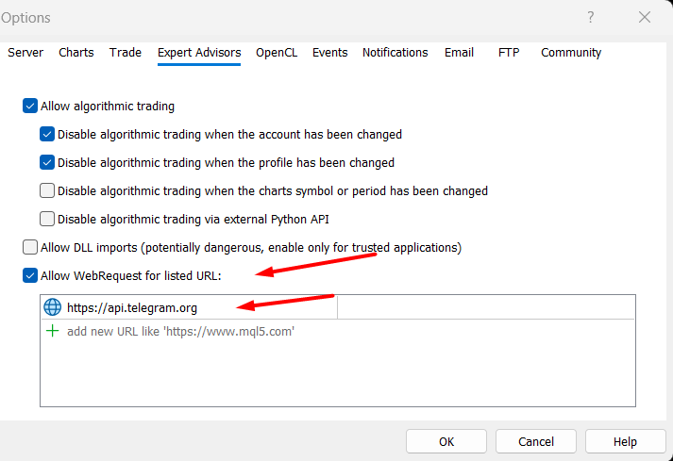Go to the Trade tab
673x461 pixels.
[126, 53]
